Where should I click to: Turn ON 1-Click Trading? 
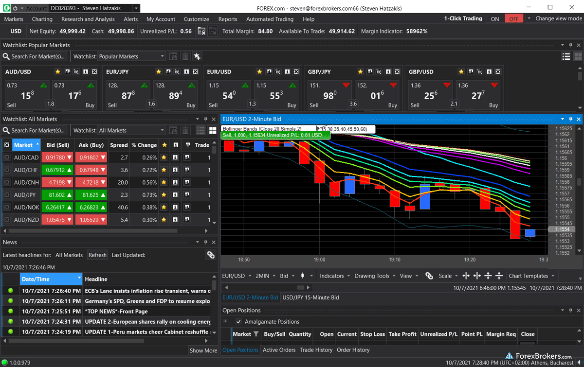click(x=494, y=18)
